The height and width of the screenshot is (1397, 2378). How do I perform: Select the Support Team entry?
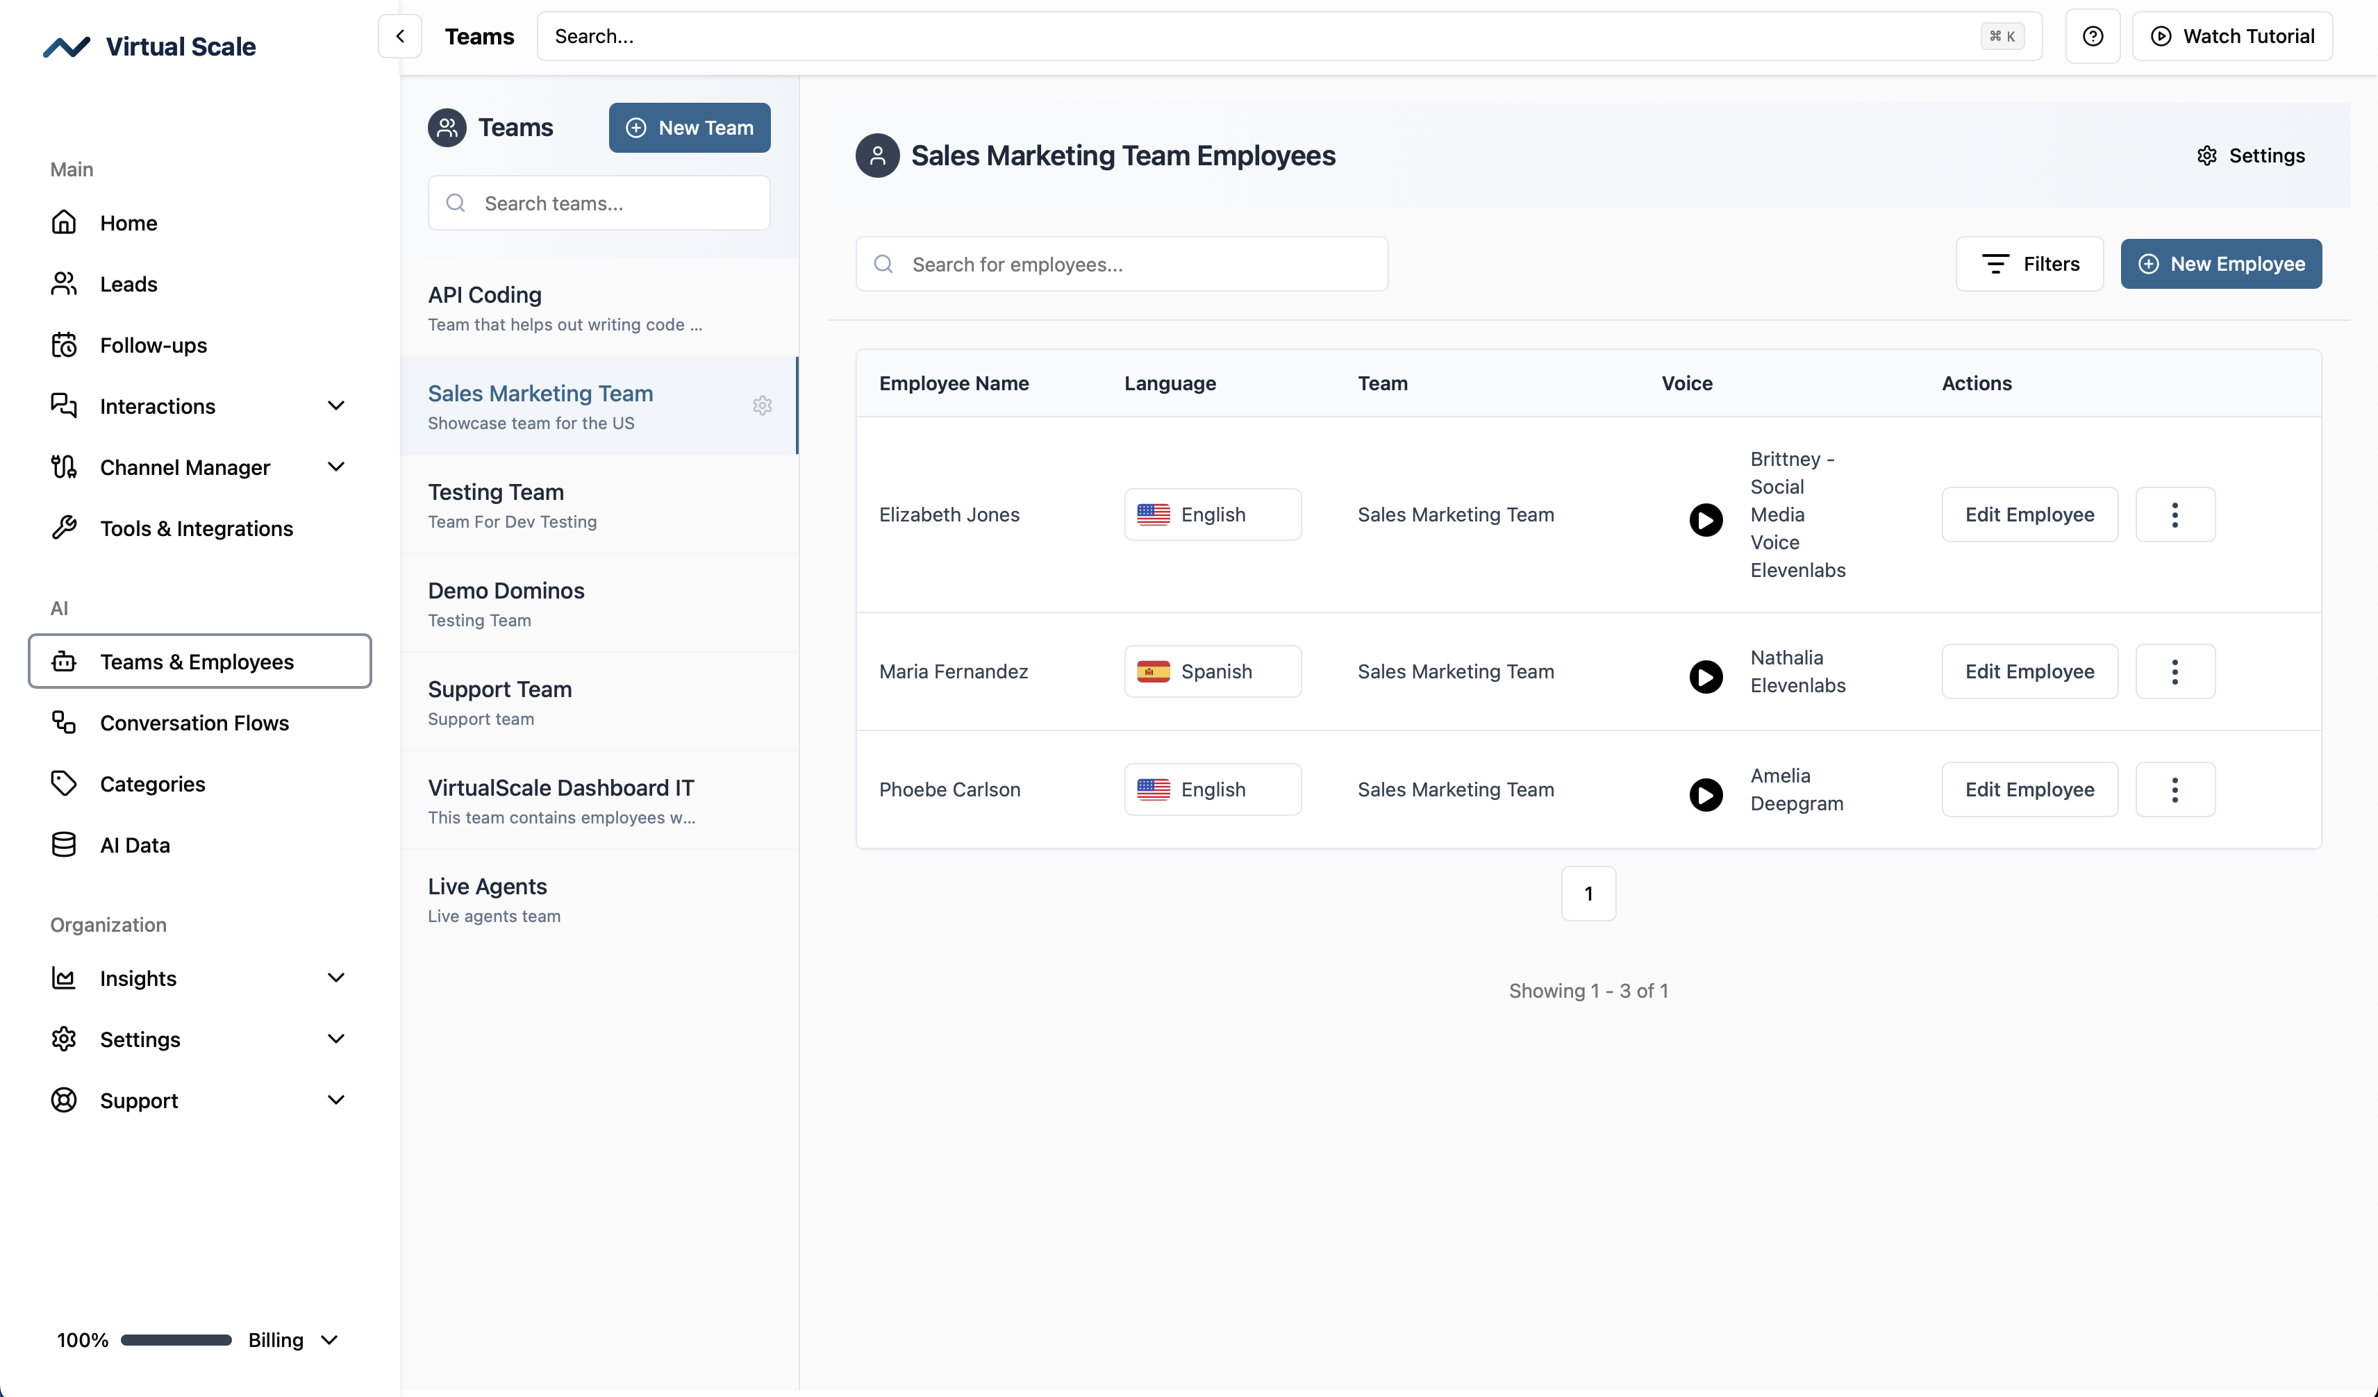[x=499, y=702]
